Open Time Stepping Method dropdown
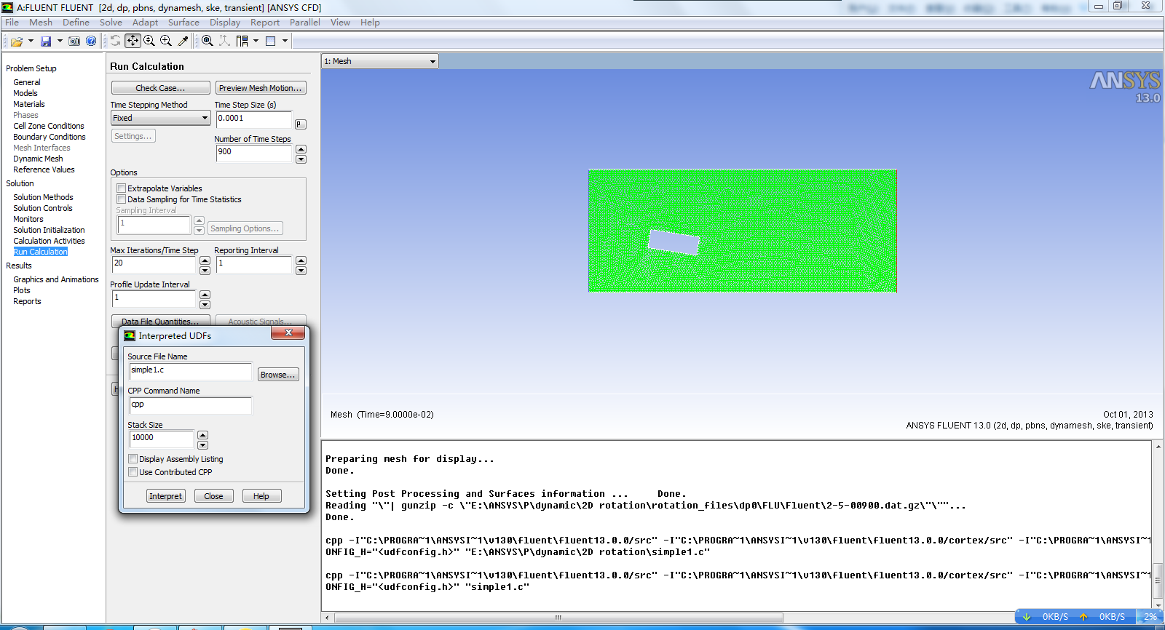 pos(160,118)
